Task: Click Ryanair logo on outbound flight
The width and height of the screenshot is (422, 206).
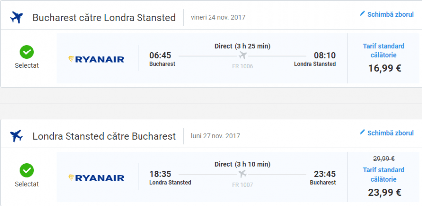Action: [96, 59]
